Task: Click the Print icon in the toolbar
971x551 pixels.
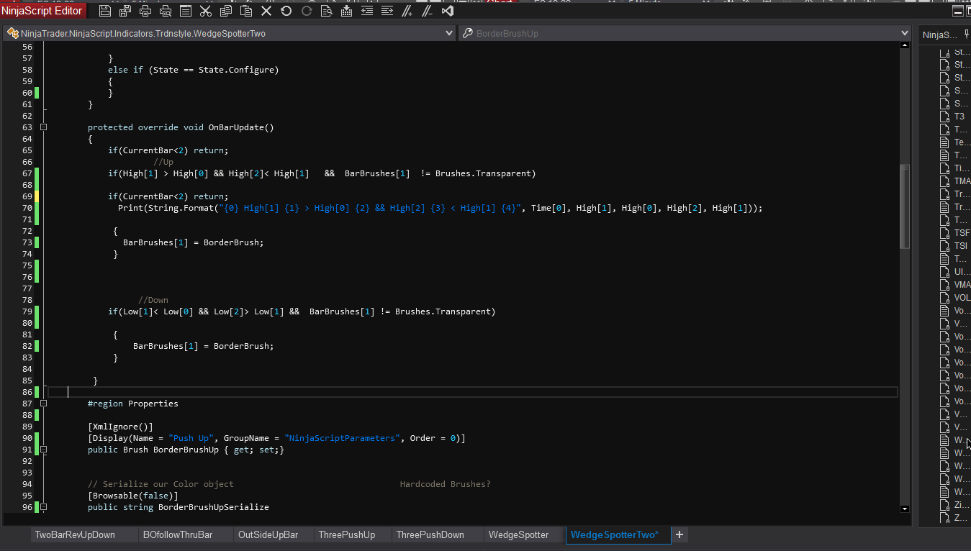Action: tap(145, 11)
